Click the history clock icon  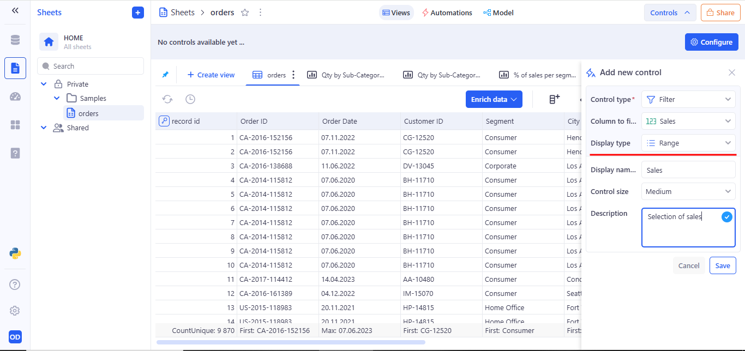(190, 99)
